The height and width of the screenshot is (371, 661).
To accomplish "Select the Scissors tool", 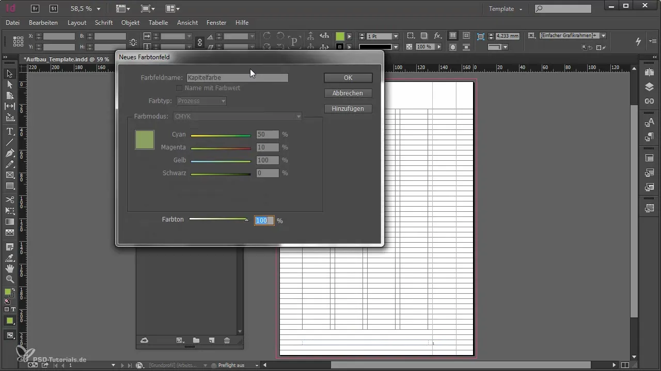I will 9,199.
